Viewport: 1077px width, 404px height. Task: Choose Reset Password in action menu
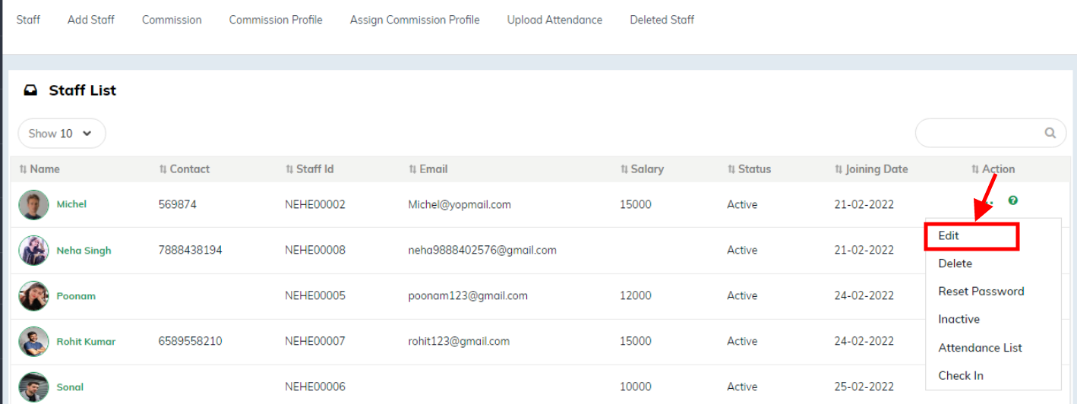[x=981, y=292]
